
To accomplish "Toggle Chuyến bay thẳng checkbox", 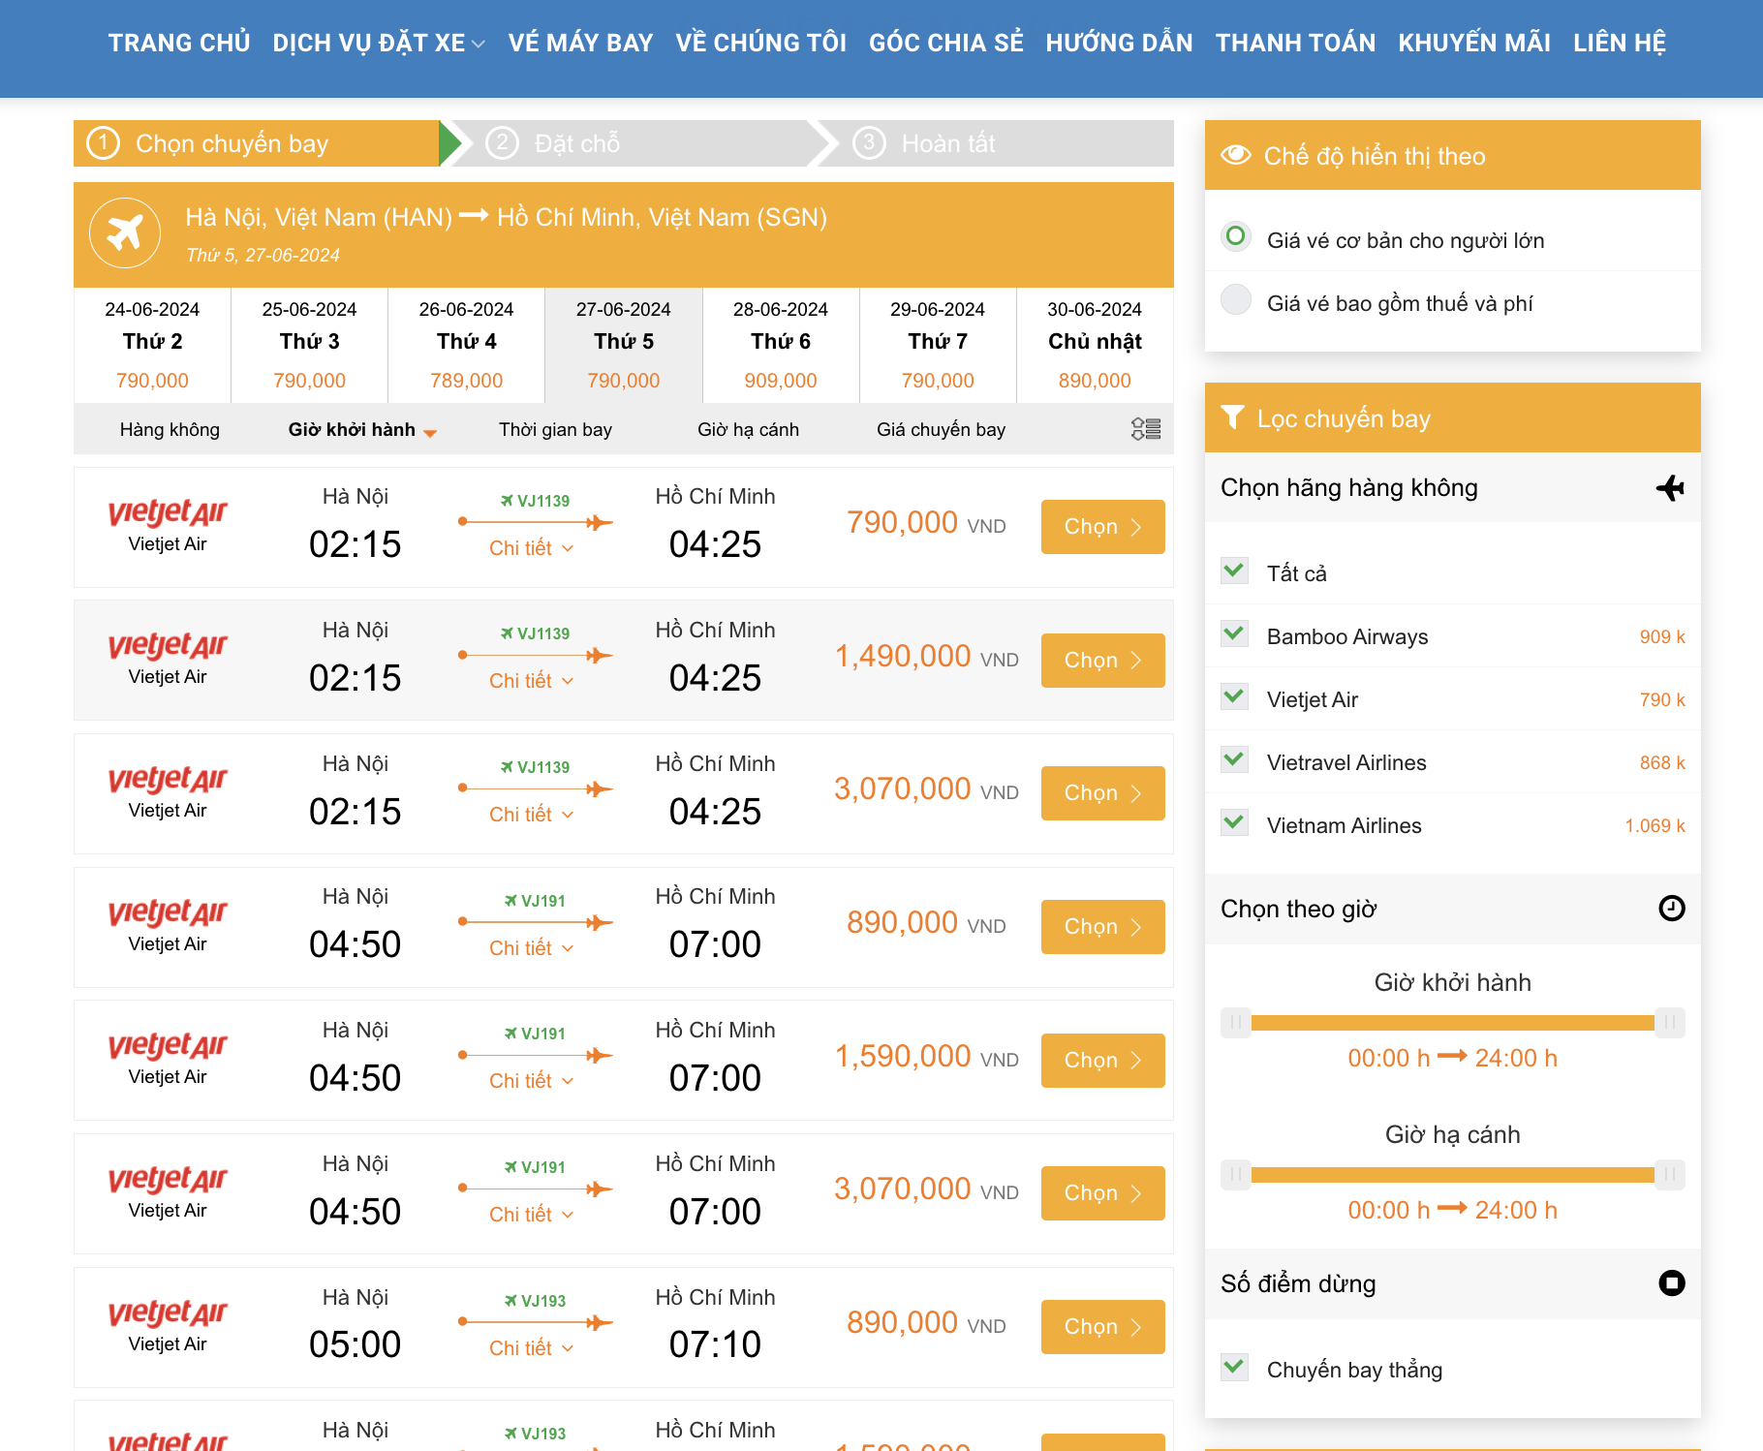I will [1234, 1368].
